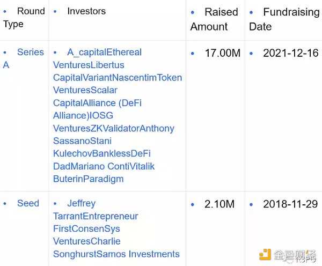Click the "FirstConsenSys" investor link

[x=86, y=229]
